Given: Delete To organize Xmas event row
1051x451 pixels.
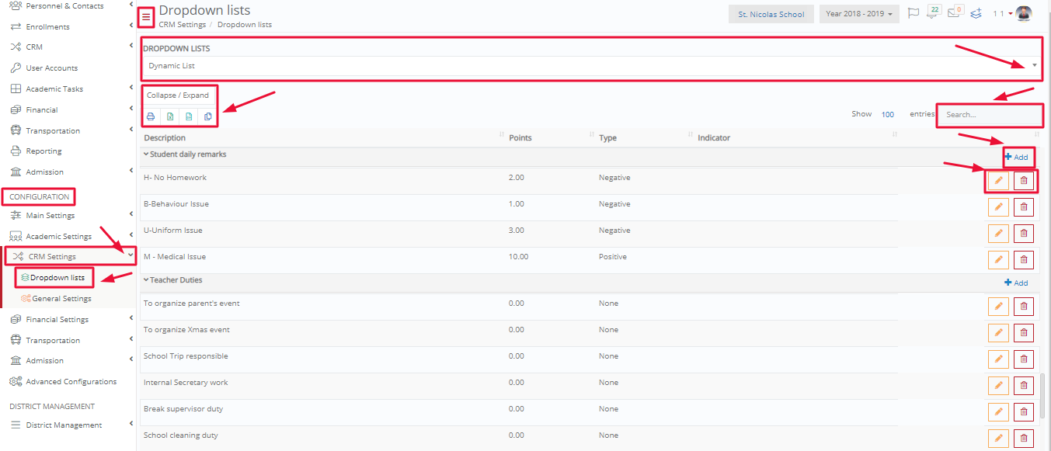Looking at the screenshot, I should point(1024,333).
